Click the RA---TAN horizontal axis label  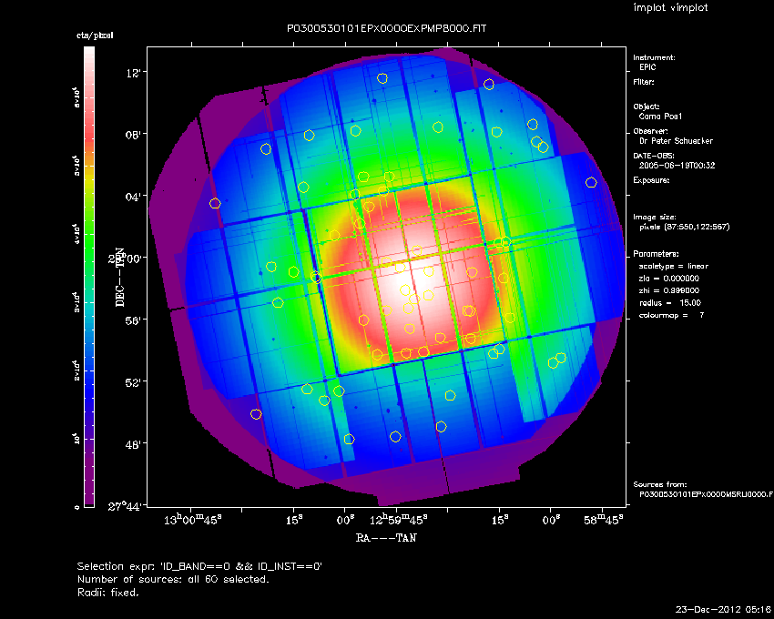(386, 538)
